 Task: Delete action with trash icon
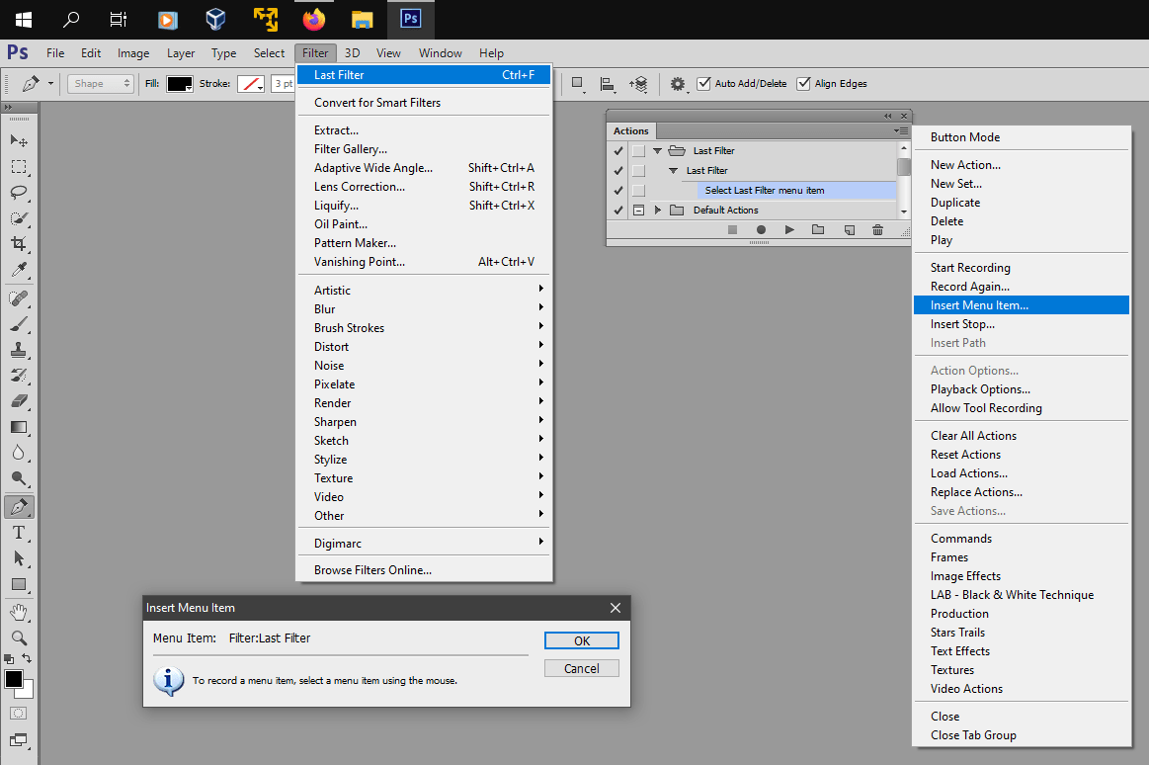coord(878,230)
